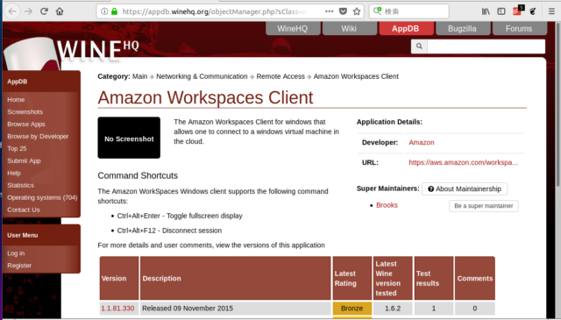This screenshot has width=561, height=320.
Task: Open Screenshots in the sidebar
Action: point(25,111)
